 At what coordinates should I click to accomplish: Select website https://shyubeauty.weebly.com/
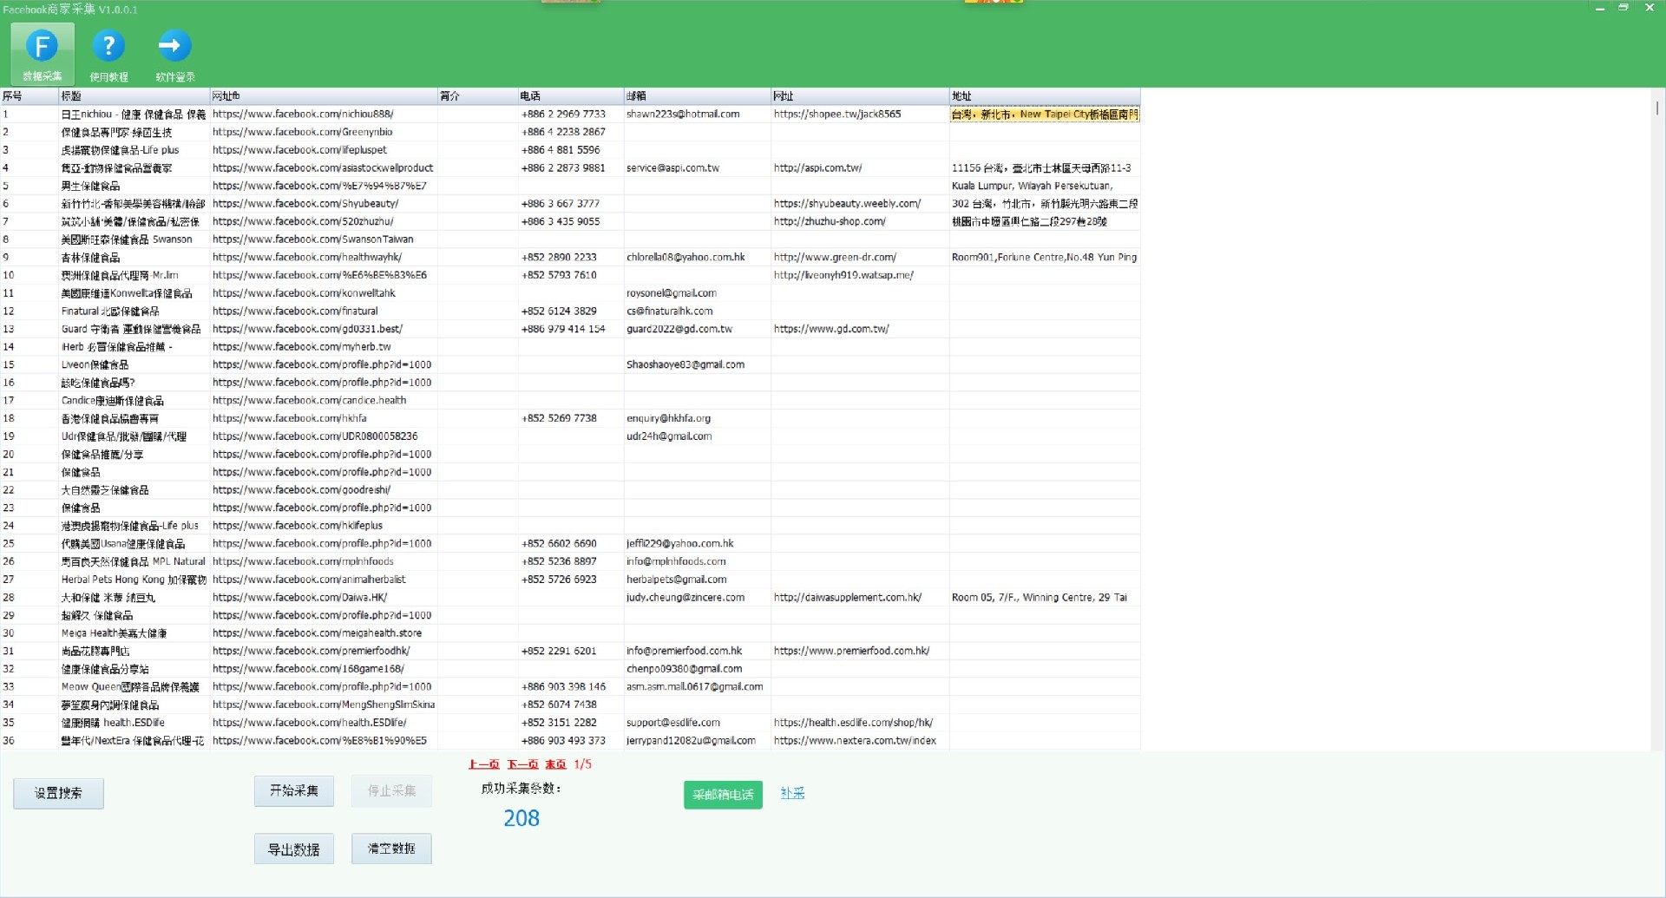point(860,204)
